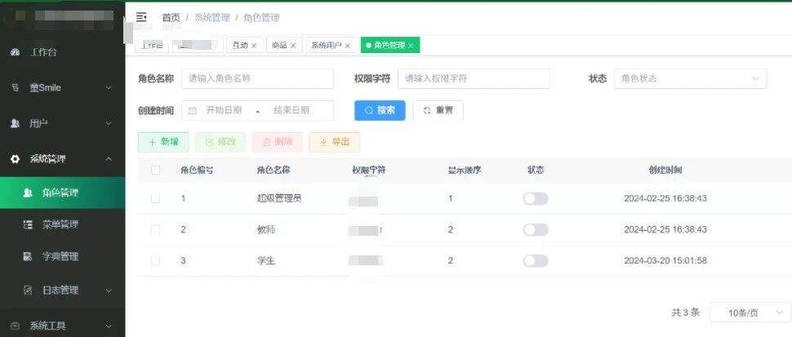This screenshot has width=792, height=337.
Task: Click the 新增 add button
Action: 163,142
